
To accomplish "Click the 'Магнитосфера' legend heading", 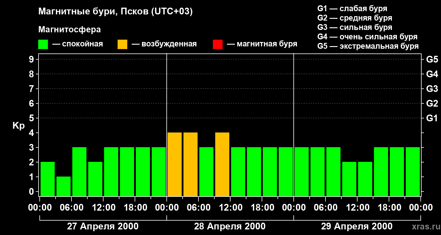I will tap(69, 30).
